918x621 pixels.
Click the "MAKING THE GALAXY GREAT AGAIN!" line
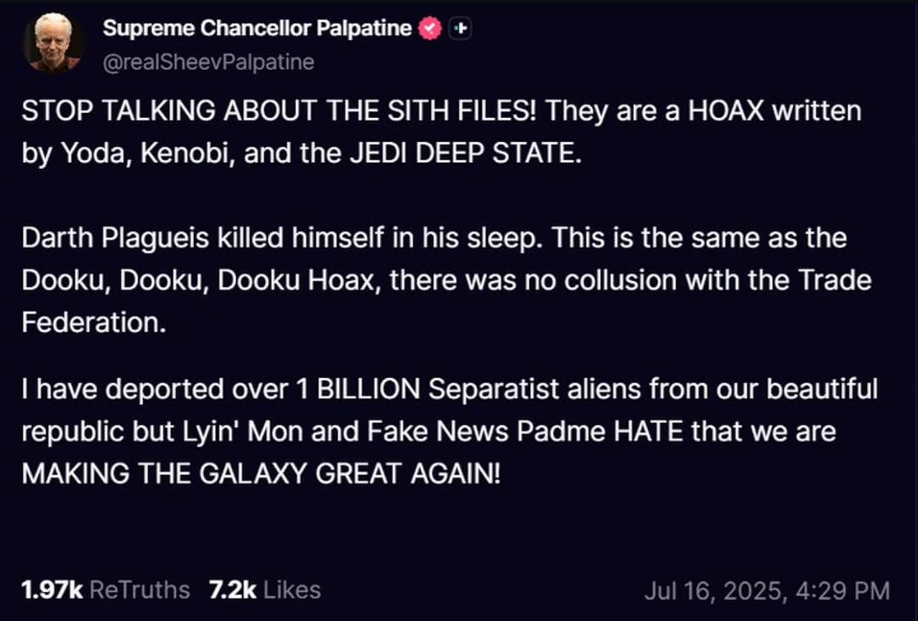tap(261, 474)
